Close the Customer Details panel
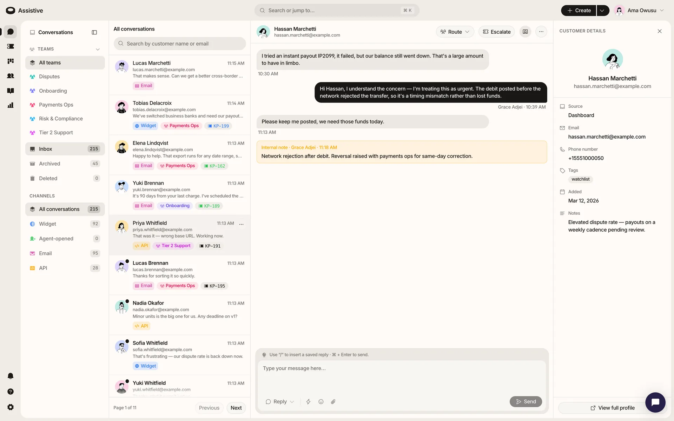Viewport: 674px width, 421px height. (x=660, y=31)
